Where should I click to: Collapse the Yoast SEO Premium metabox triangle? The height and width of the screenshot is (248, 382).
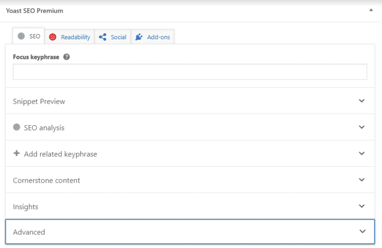(371, 10)
